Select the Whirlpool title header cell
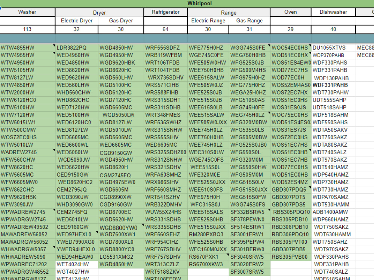The width and height of the screenshot is (374, 280). (199, 3)
